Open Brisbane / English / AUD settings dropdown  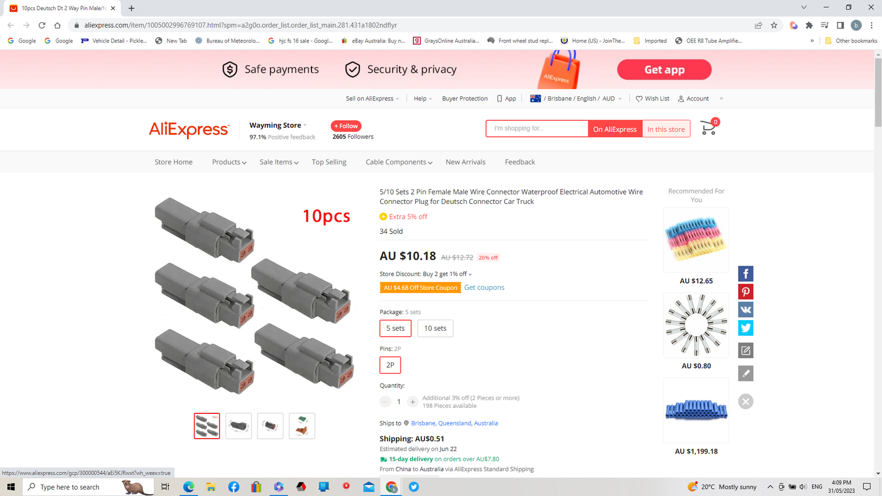point(576,99)
